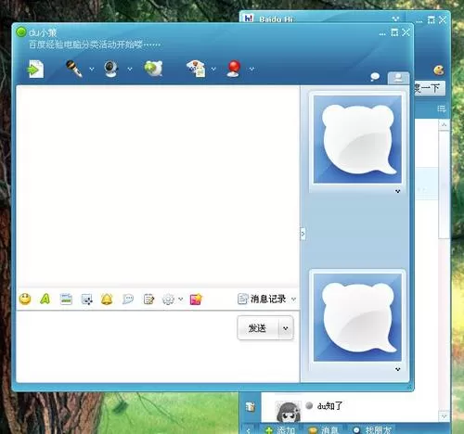Image resolution: width=464 pixels, height=434 pixels.
Task: Click 找朋友 find friends in Baidu Hi
Action: 373,430
